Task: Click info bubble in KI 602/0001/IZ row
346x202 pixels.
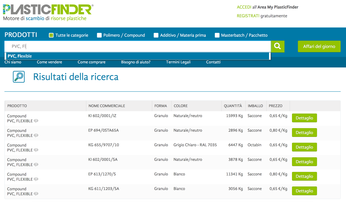Action: (x=36, y=121)
